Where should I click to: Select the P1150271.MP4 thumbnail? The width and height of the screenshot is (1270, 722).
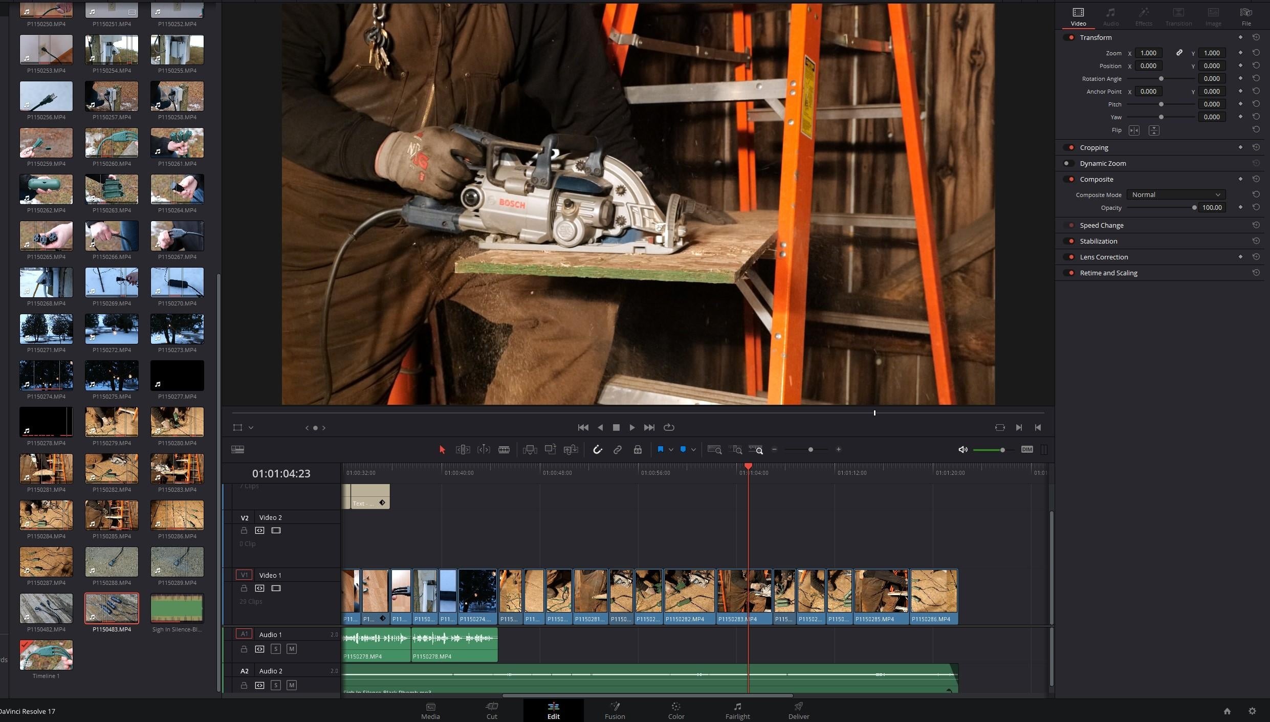[46, 329]
